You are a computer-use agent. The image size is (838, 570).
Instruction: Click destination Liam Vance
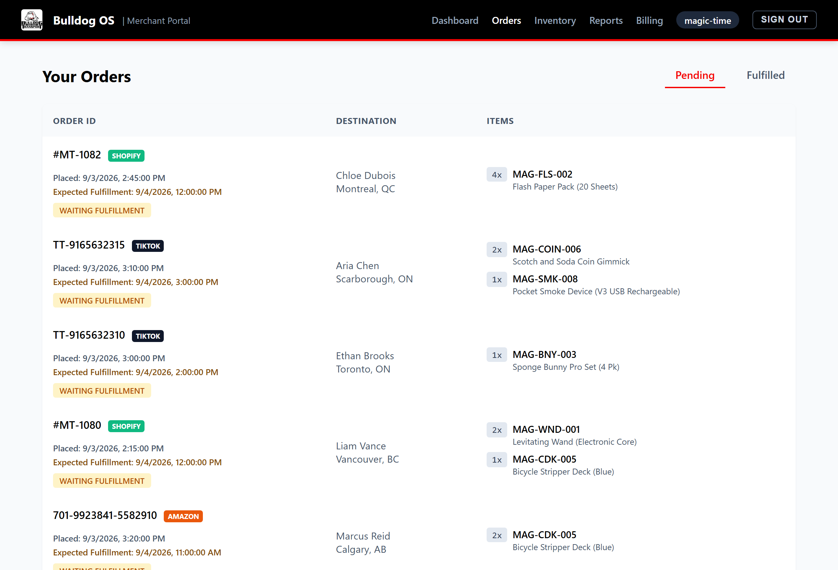(361, 446)
